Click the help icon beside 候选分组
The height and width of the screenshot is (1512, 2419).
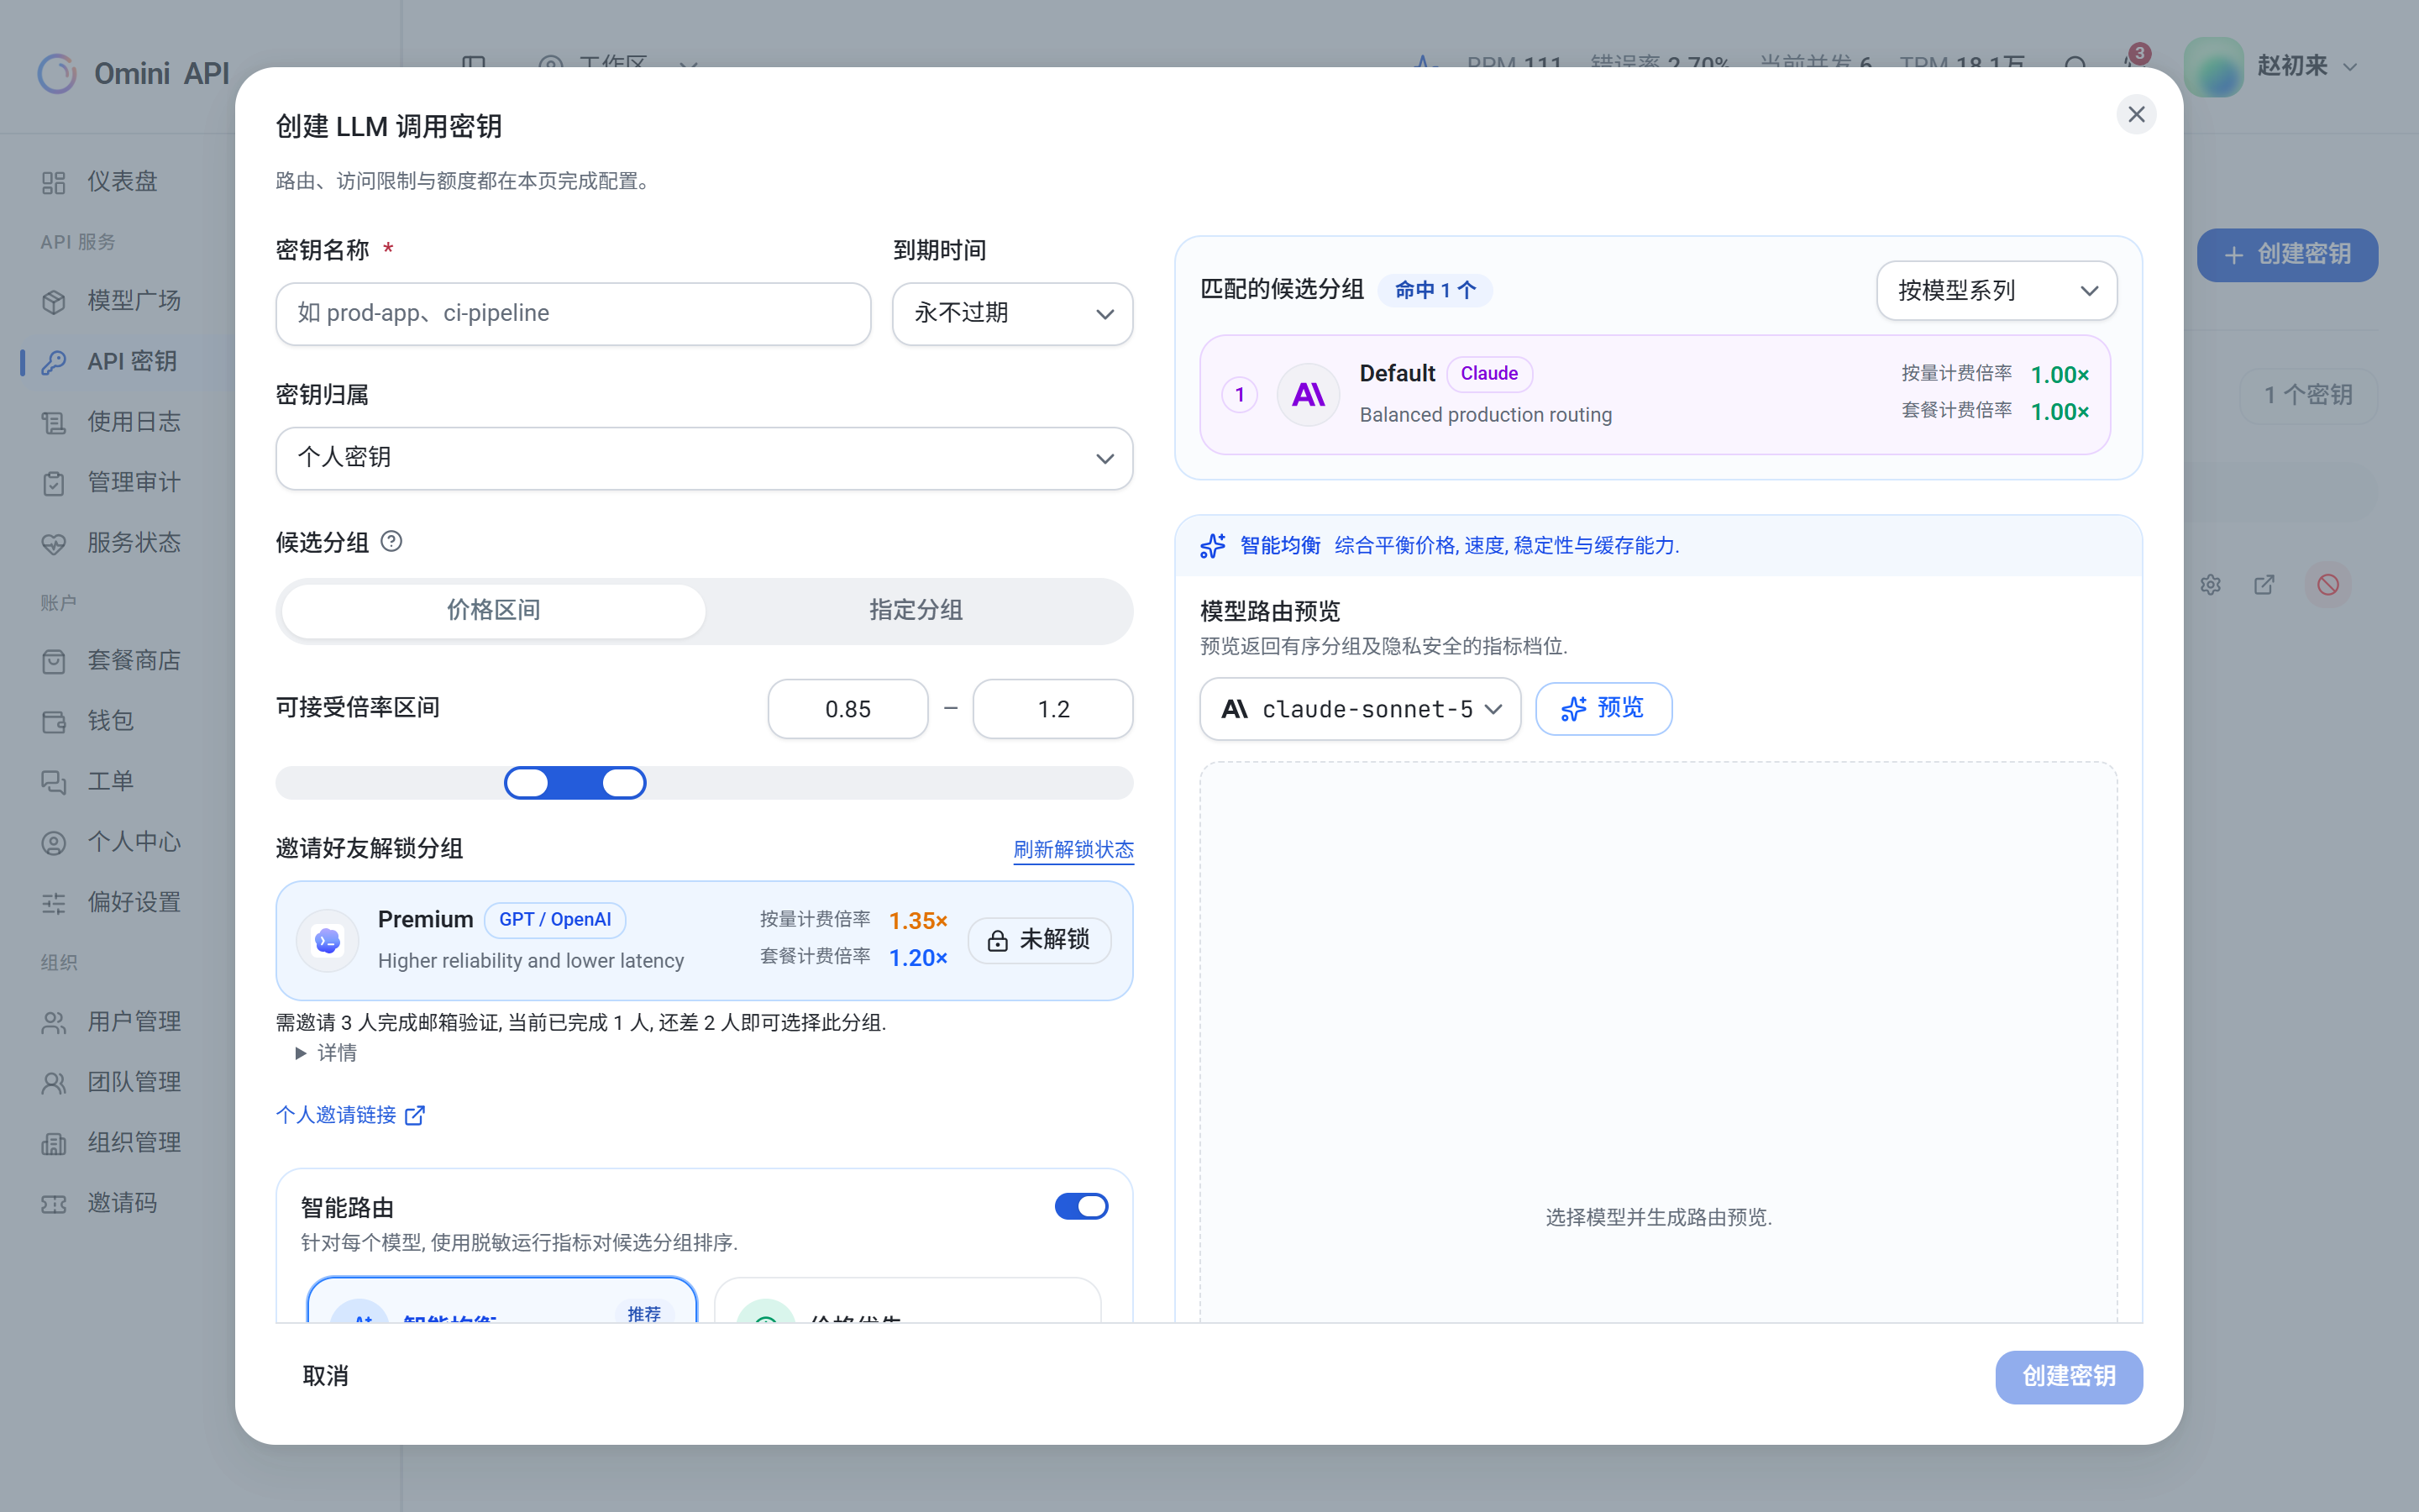[x=392, y=541]
